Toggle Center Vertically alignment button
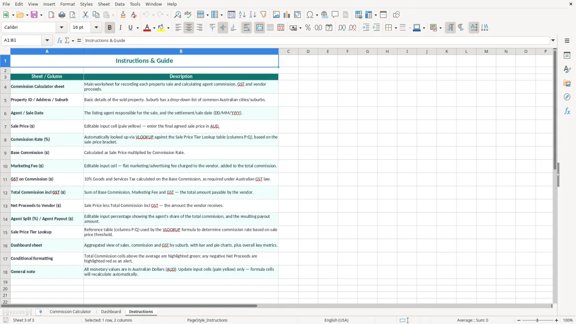Screen dimensions: 576x324 (x=223, y=28)
